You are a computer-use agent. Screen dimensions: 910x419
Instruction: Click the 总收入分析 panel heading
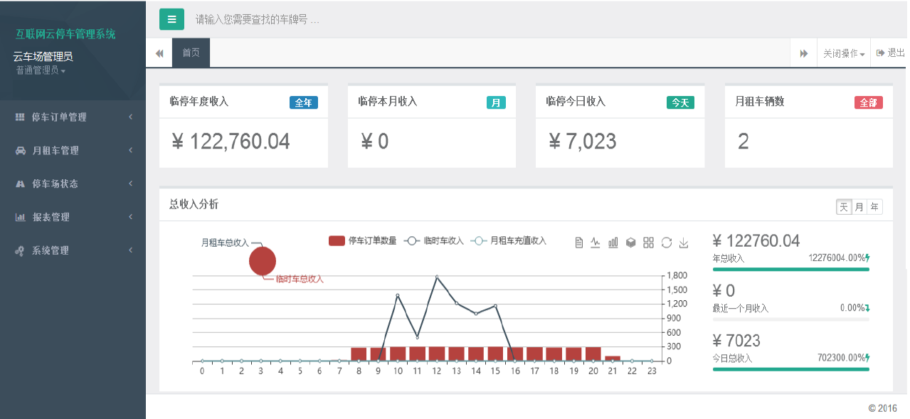[194, 204]
